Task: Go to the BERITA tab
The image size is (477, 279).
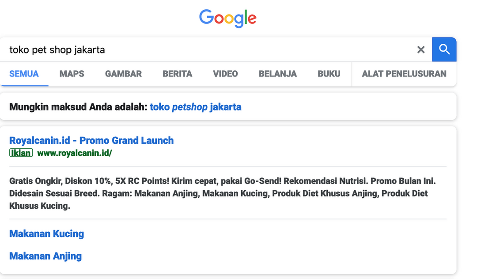Action: [177, 74]
